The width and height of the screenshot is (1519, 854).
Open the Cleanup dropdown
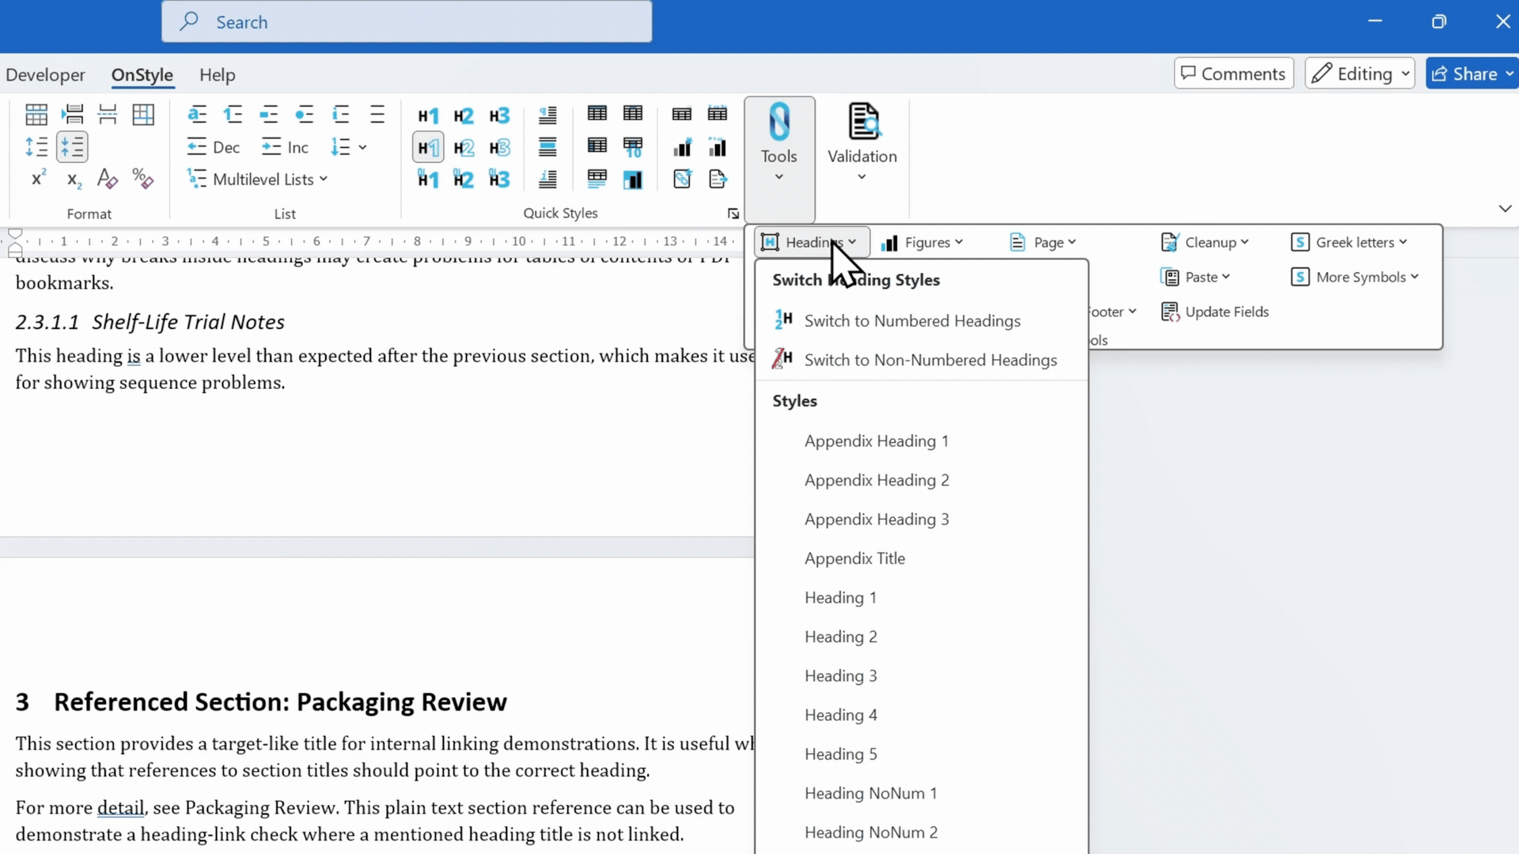tap(1204, 242)
